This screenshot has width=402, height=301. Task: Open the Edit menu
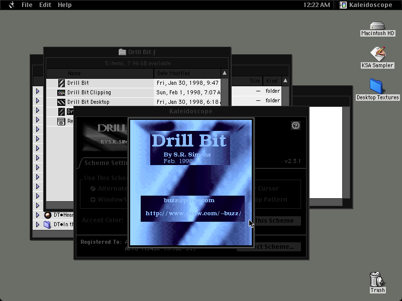coord(45,5)
